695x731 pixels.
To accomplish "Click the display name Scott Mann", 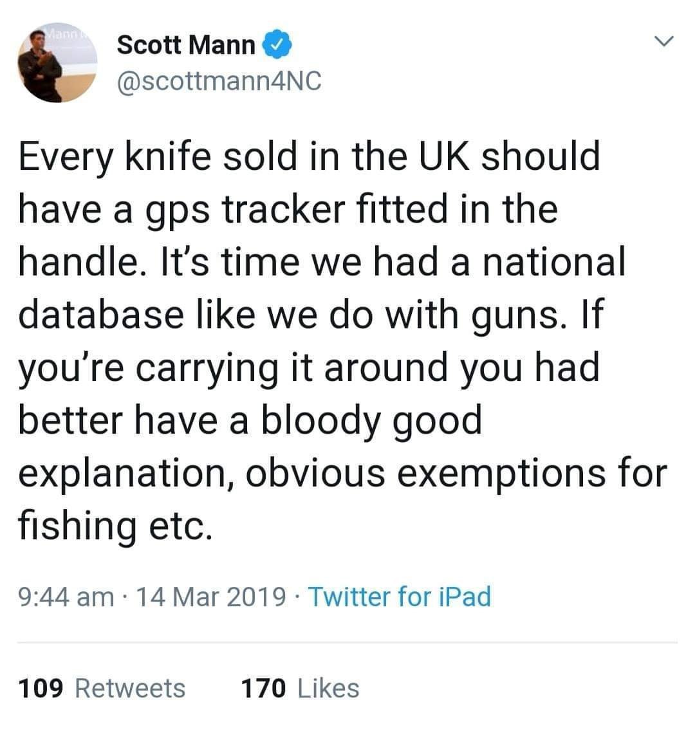I will click(187, 46).
